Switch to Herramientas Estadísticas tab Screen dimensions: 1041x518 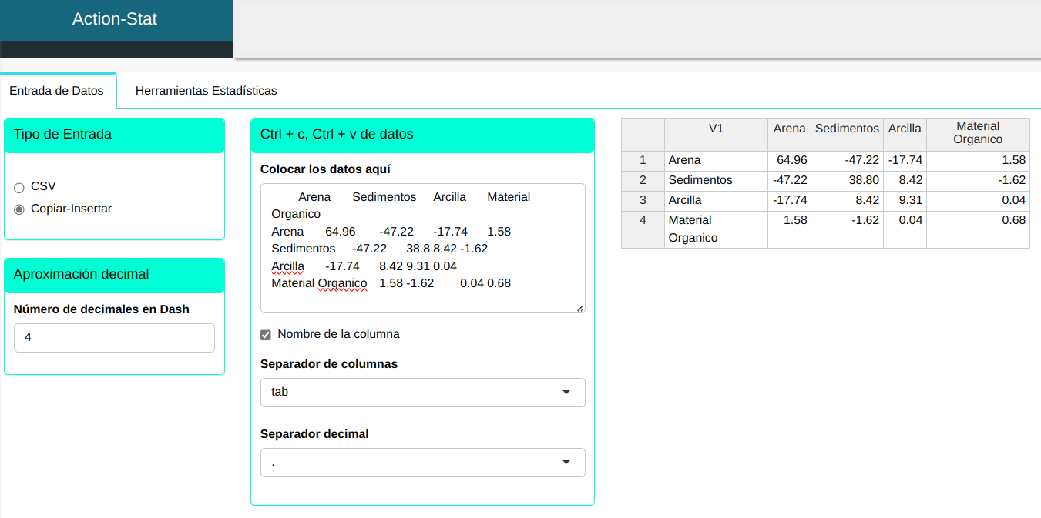[206, 91]
